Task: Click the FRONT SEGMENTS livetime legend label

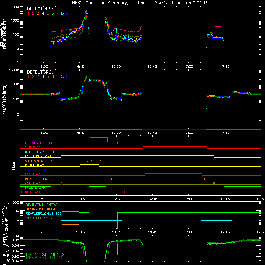Action: [x=45, y=254]
